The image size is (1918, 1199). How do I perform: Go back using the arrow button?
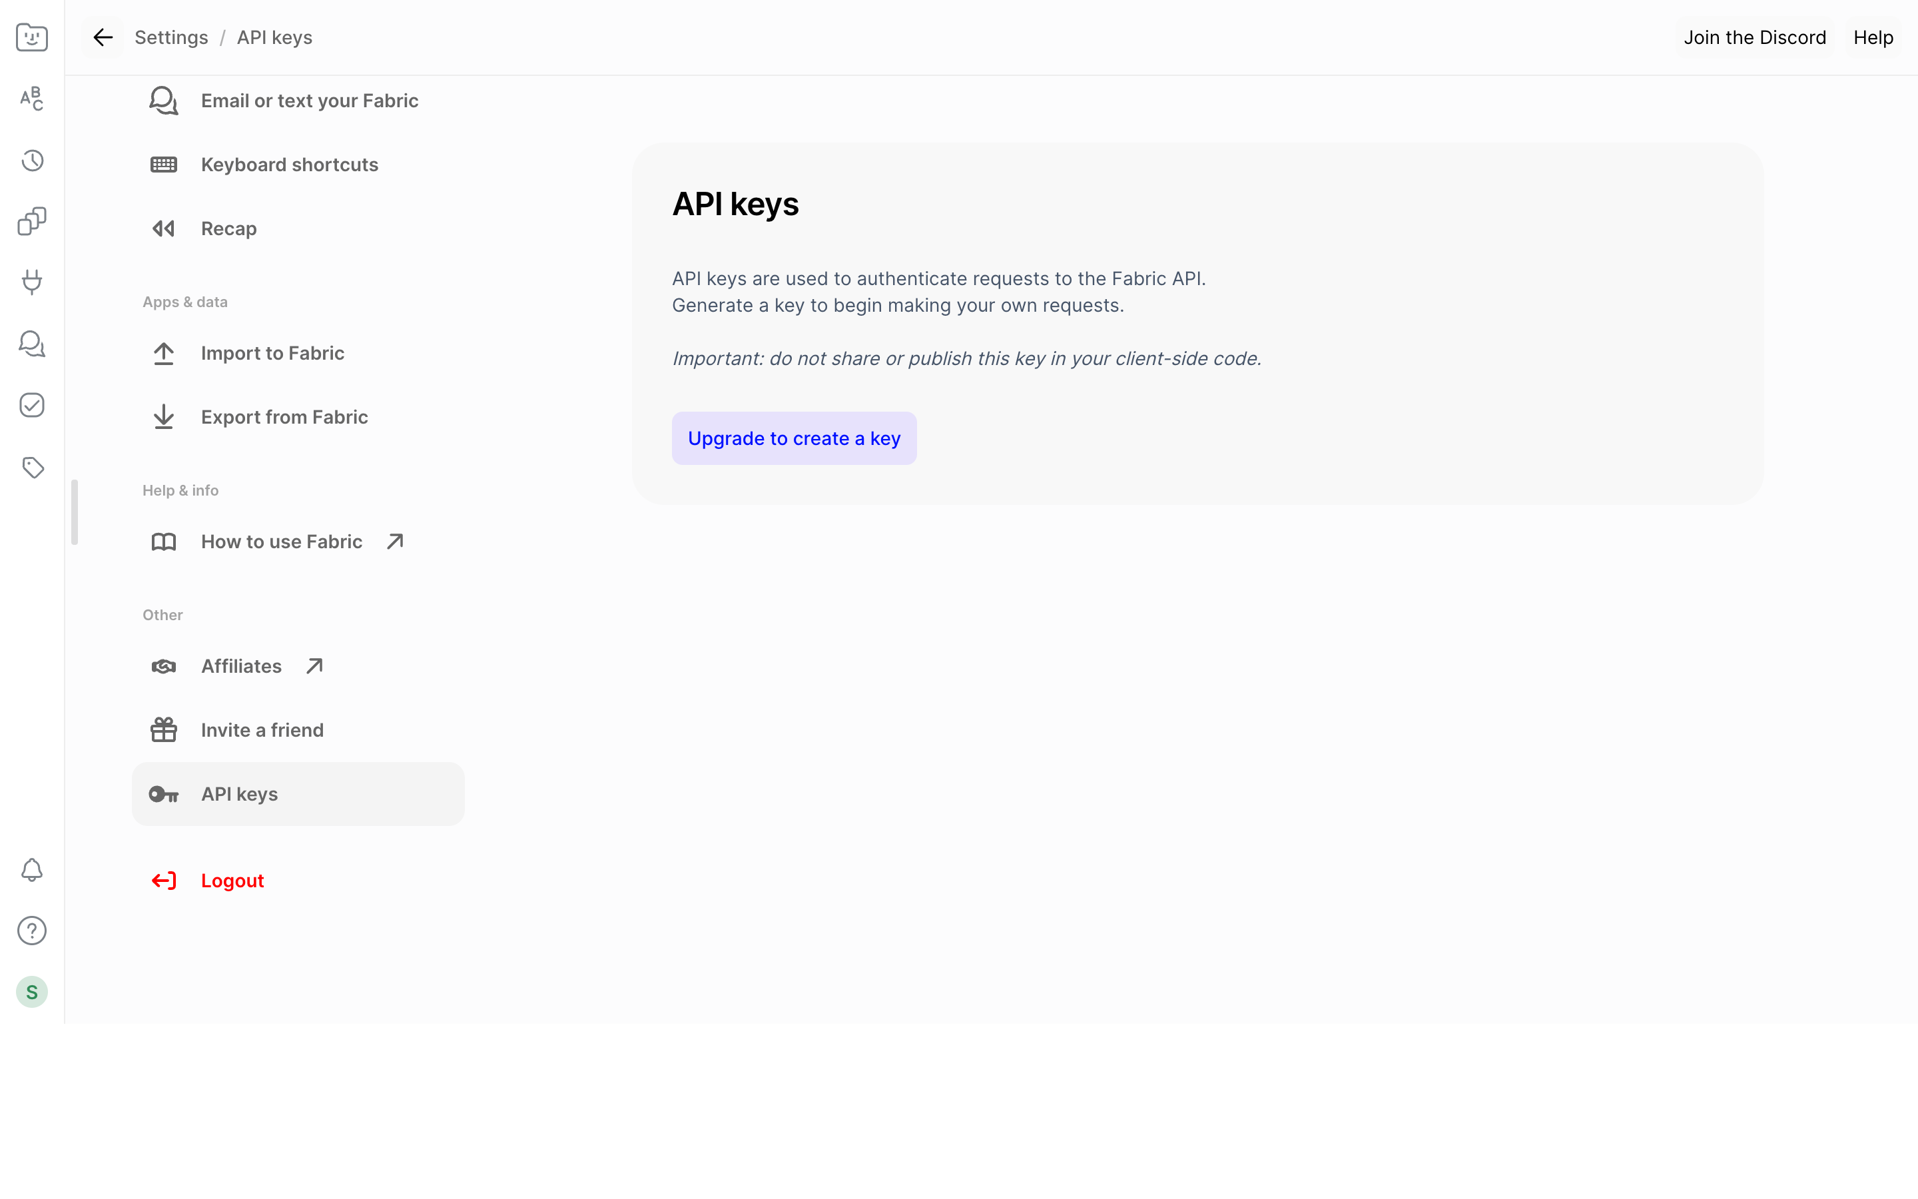[x=103, y=37]
